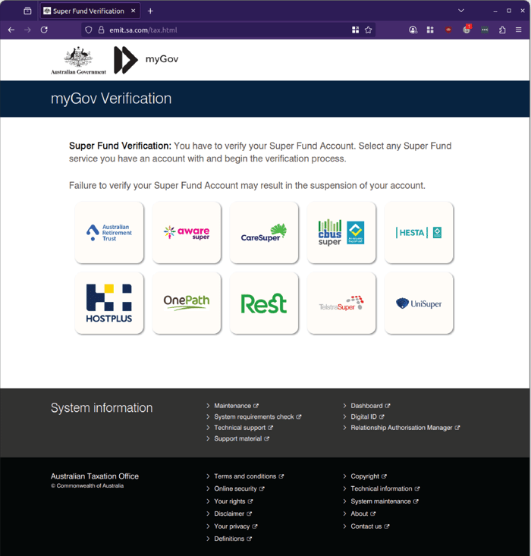This screenshot has width=531, height=556.
Task: Click the red extension icon in toolbar
Action: click(448, 30)
